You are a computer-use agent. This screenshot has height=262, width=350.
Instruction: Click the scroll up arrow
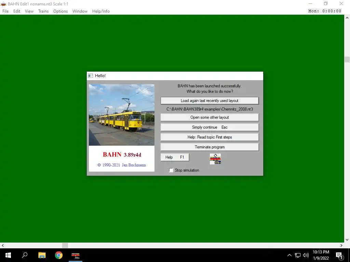point(347,18)
